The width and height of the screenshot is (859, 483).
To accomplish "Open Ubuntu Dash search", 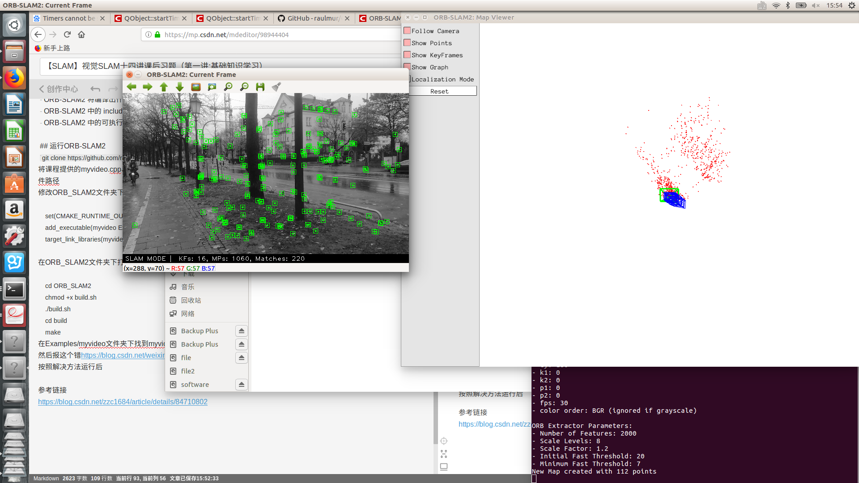I will [x=14, y=25].
